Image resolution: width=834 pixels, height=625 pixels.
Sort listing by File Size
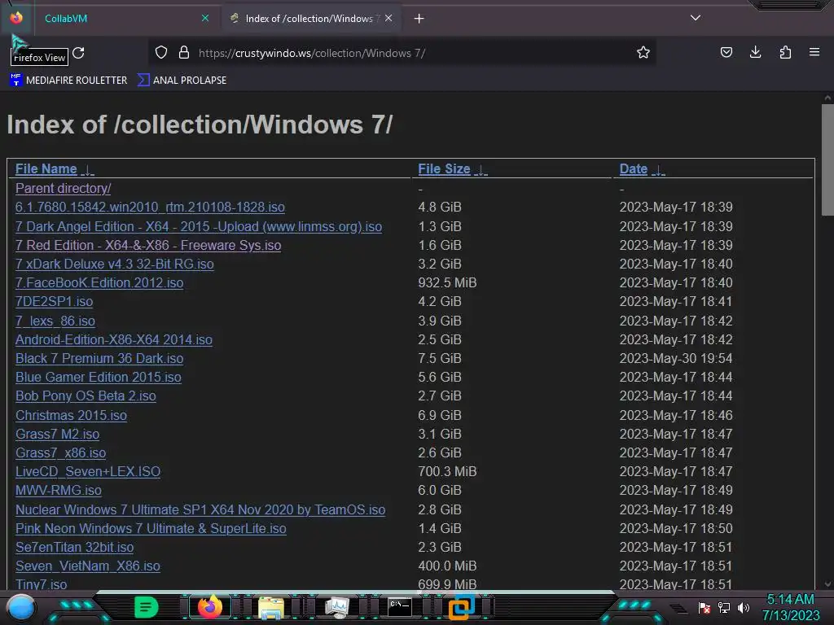click(444, 169)
